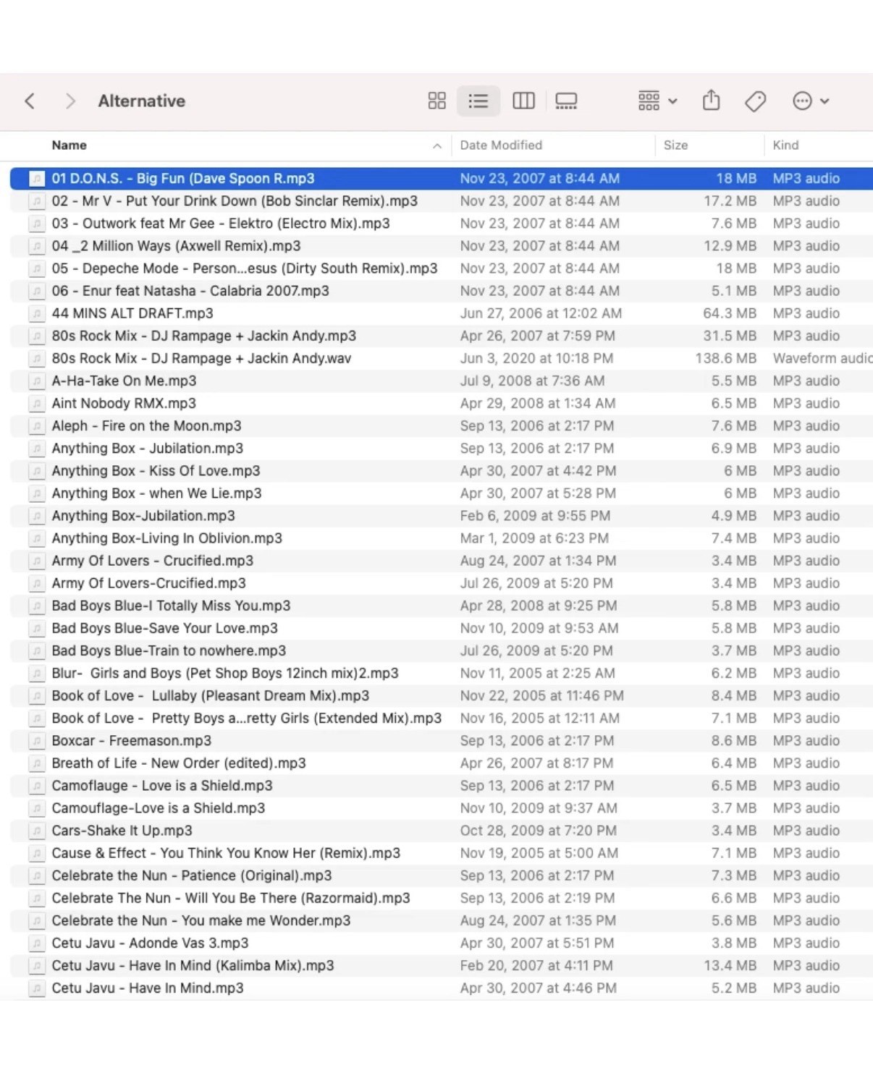Click file icon for A-Ha-Take On Me
Viewport: 873px width, 1073px height.
[x=36, y=381]
